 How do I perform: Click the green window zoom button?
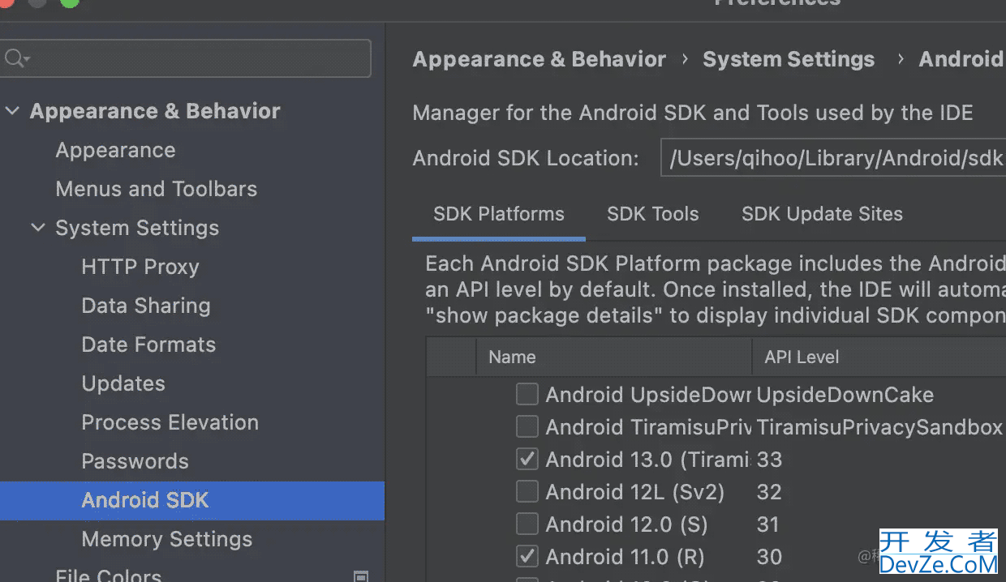point(70,2)
